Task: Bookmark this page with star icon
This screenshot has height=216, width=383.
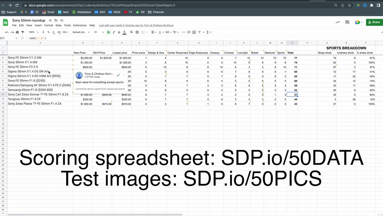Action: [349, 5]
